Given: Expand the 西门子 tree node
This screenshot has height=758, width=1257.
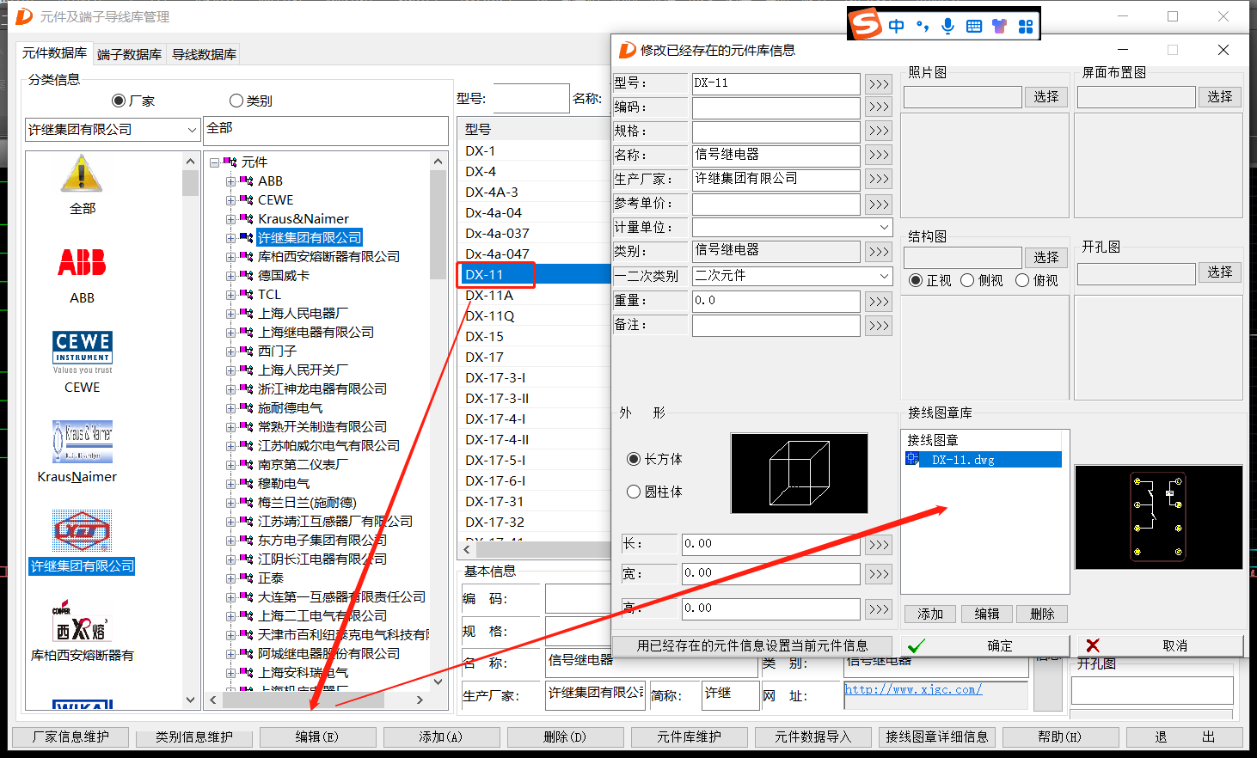Looking at the screenshot, I should (230, 351).
